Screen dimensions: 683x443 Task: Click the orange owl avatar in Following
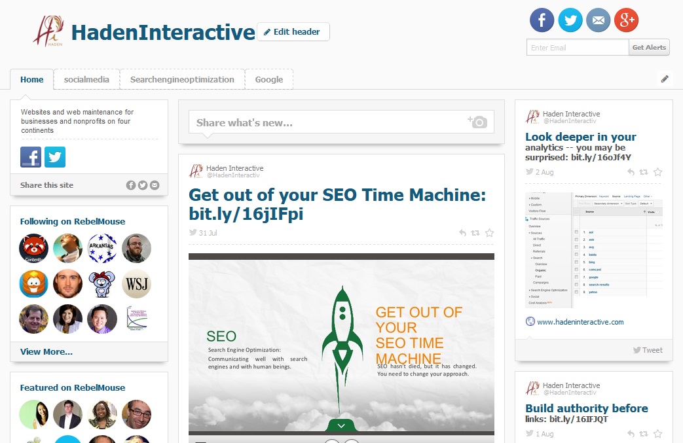pos(34,284)
